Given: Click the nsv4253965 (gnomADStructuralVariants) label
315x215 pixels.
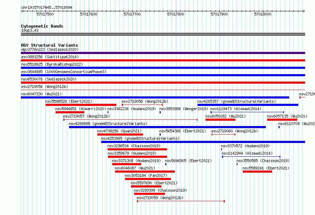Looking at the screenshot, I should point(140,138).
